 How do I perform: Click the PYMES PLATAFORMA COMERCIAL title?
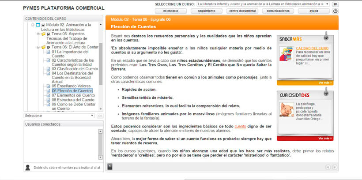click(x=64, y=8)
